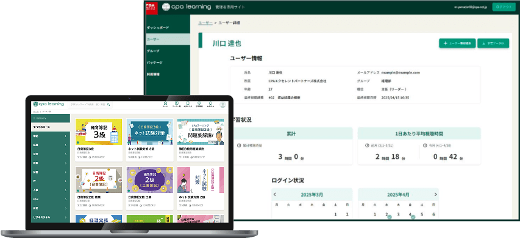Viewport: 520px width, 238px height.
Task: Click clock icon beside 累計視聴時間
Action: [x=239, y=145]
